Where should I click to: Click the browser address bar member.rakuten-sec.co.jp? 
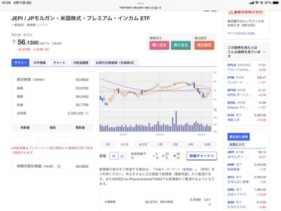(140, 7)
